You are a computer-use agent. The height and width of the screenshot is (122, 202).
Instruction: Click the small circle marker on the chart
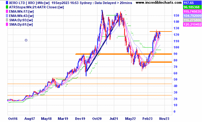pyautogui.click(x=26, y=40)
